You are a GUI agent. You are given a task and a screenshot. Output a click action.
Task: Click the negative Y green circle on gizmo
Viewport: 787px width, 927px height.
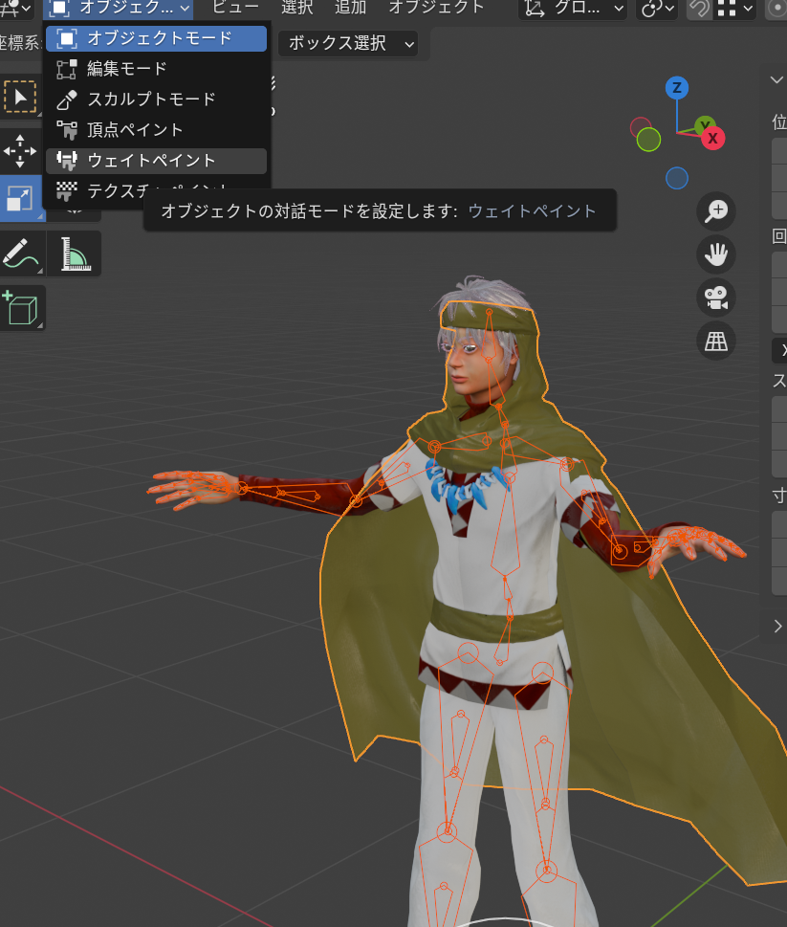coord(648,140)
